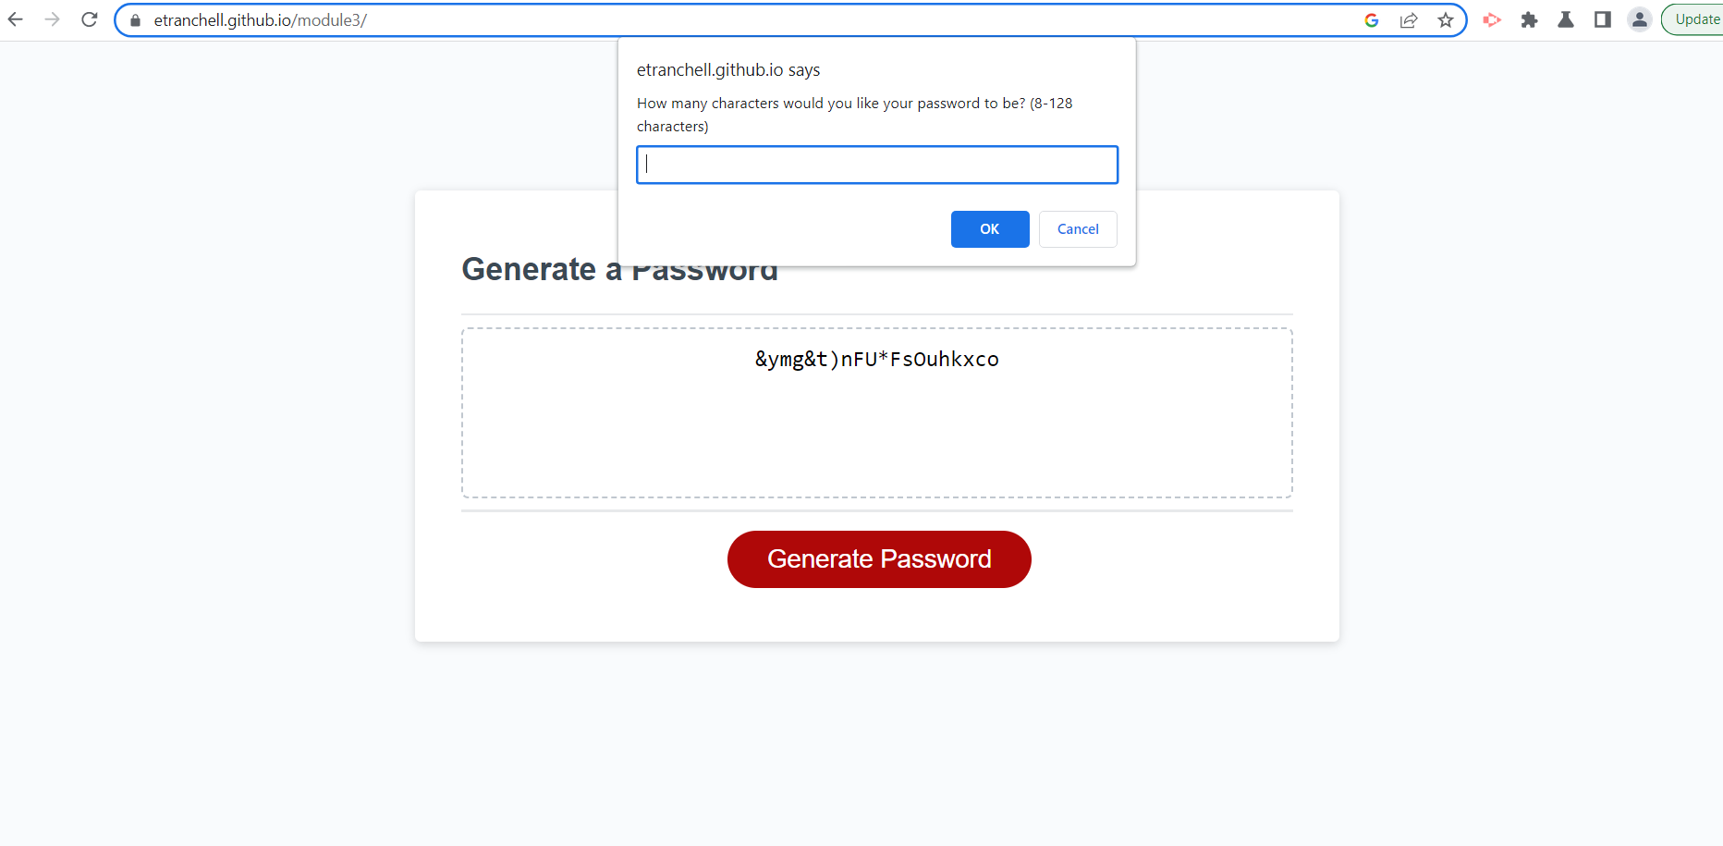This screenshot has height=846, width=1723.
Task: Click the Update browser button
Action: [1696, 18]
